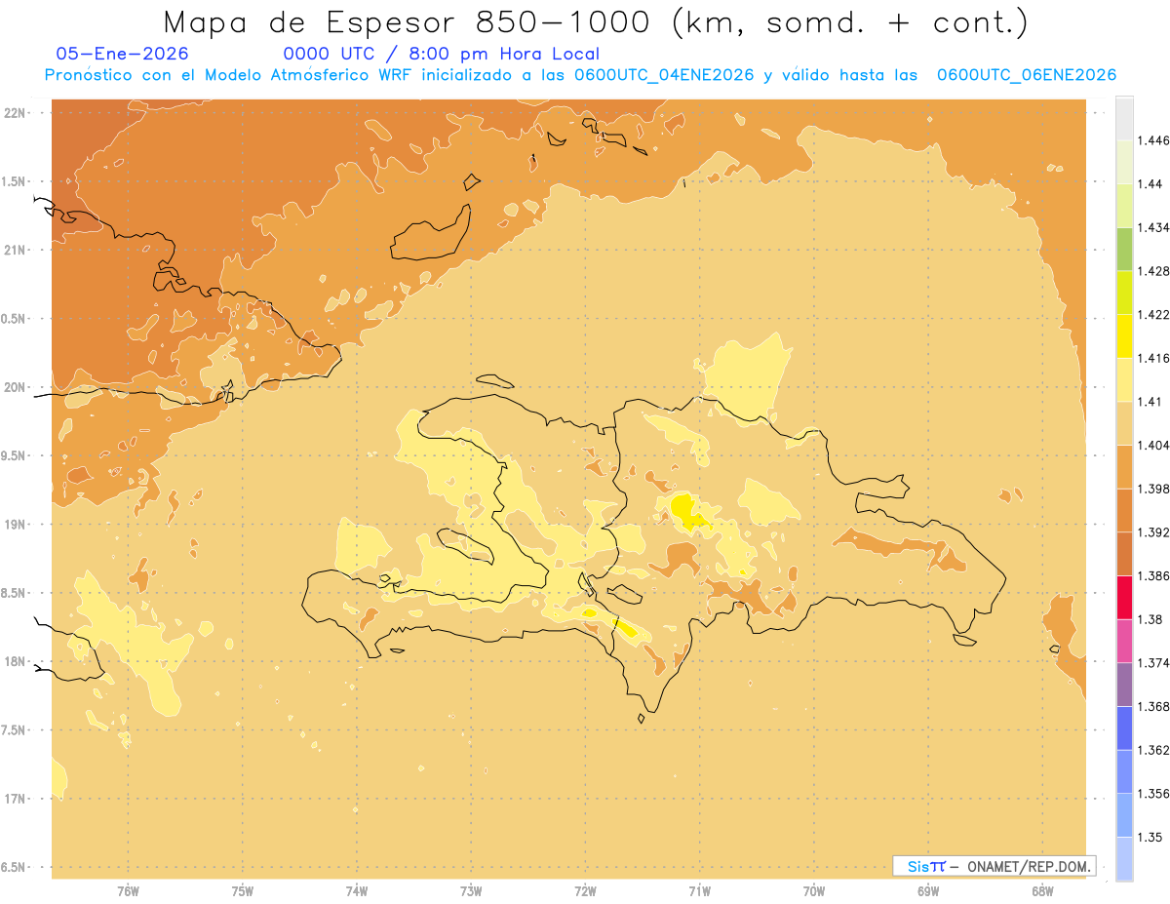
Task: Click the colorbar value '1.404'
Action: point(1154,446)
